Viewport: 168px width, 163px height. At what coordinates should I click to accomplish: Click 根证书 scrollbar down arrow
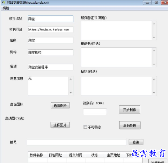coord(154,64)
